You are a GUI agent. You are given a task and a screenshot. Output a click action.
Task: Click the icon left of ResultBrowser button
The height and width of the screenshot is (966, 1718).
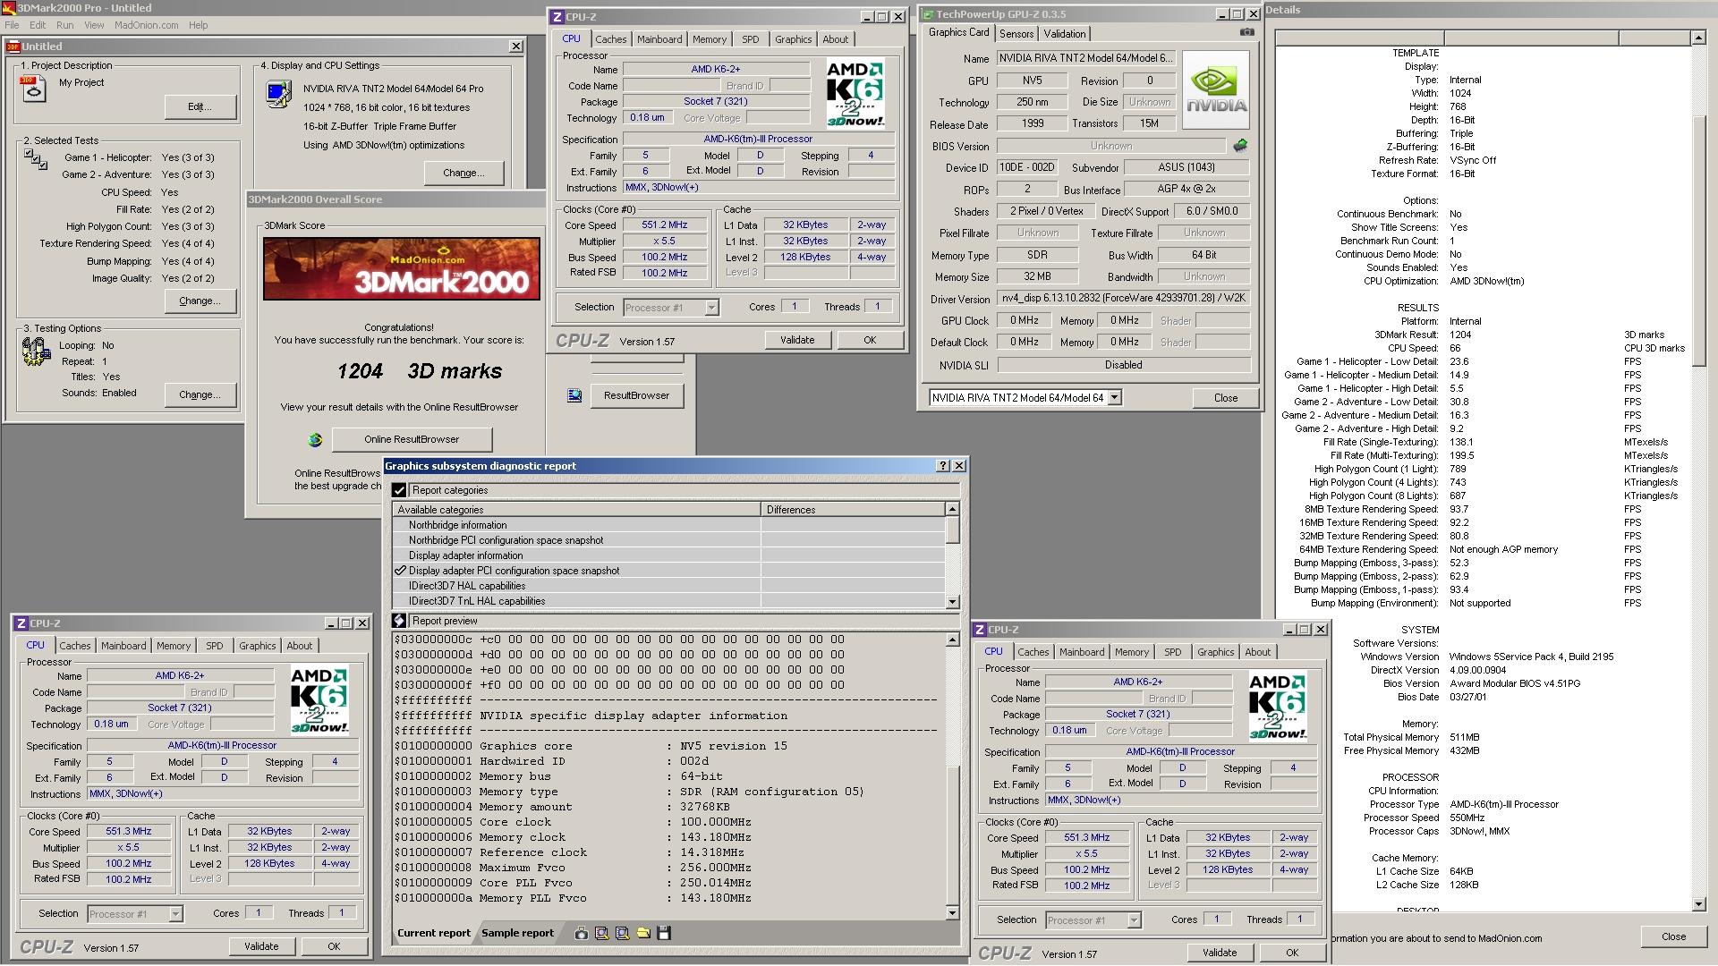point(574,395)
